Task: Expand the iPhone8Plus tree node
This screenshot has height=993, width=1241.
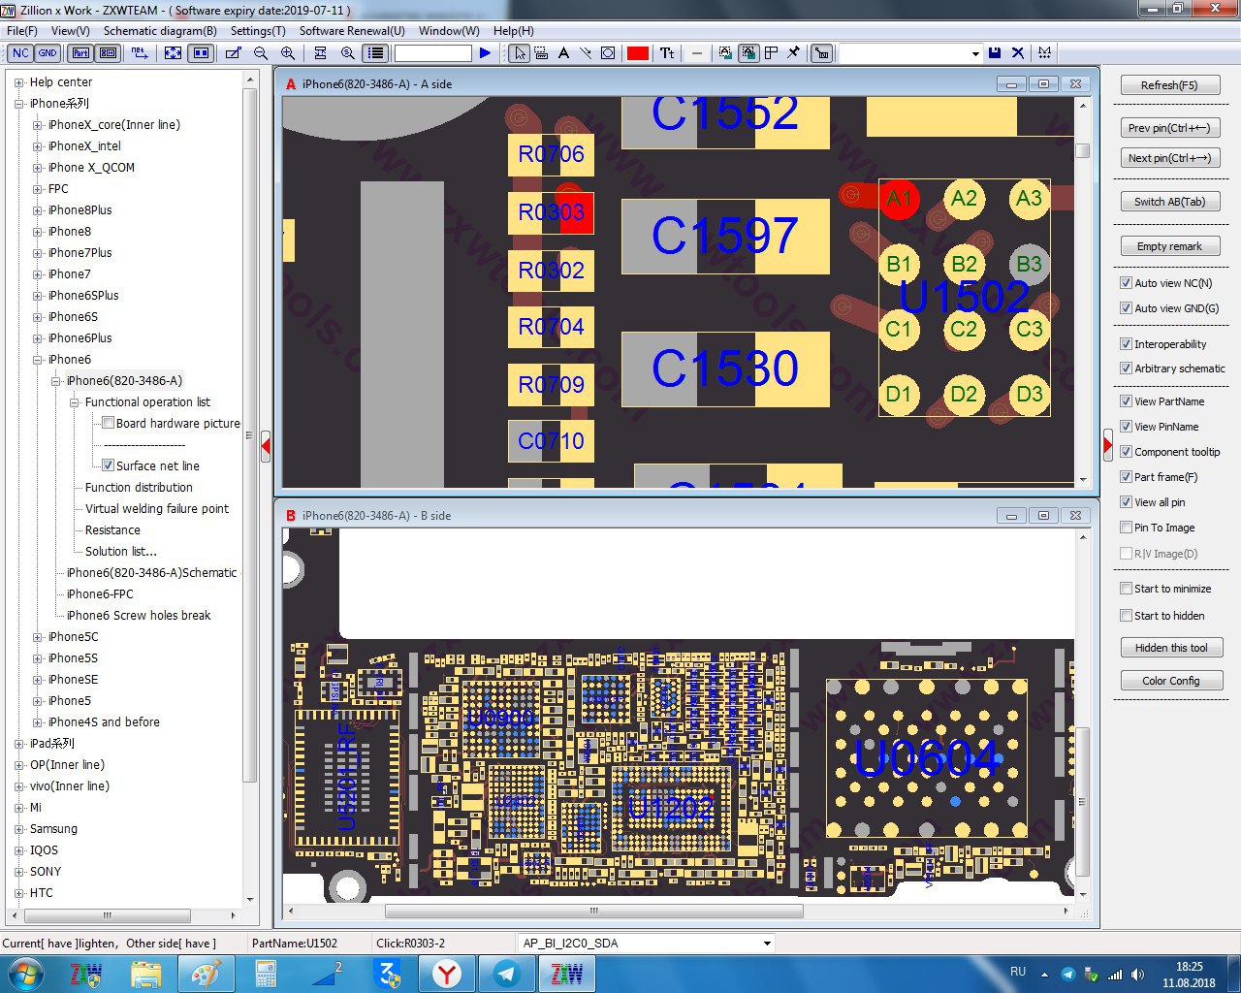Action: (x=37, y=210)
